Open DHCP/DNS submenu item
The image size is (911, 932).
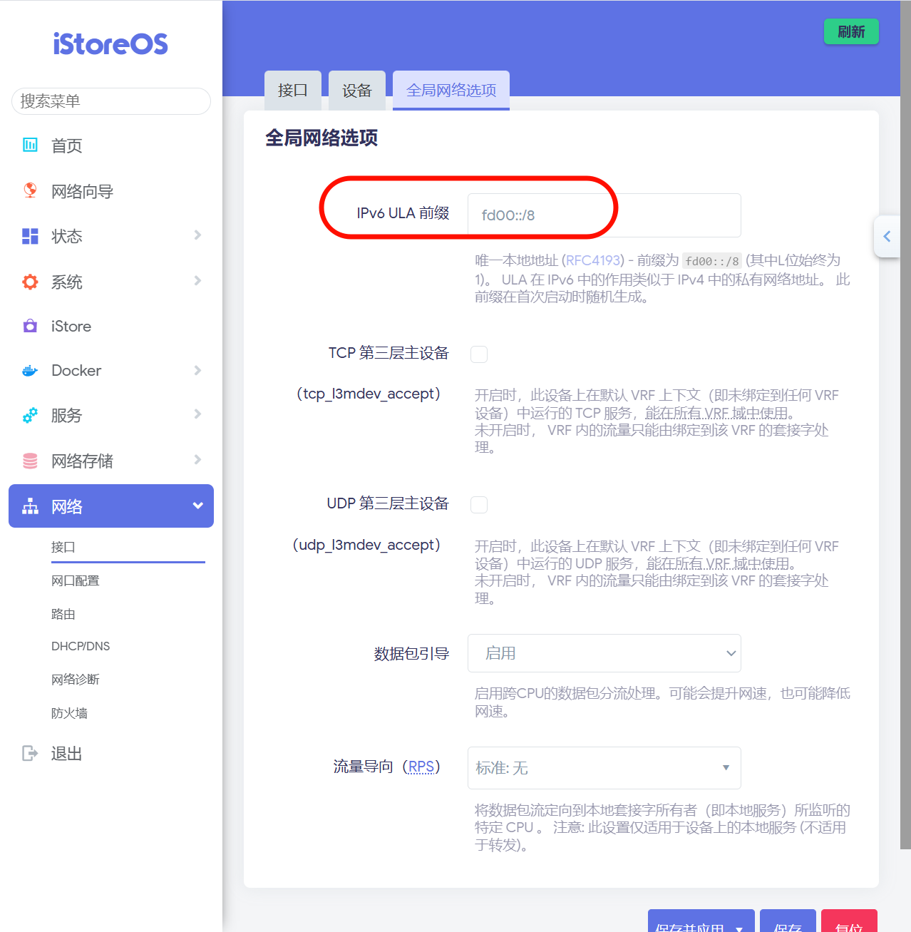(x=81, y=646)
